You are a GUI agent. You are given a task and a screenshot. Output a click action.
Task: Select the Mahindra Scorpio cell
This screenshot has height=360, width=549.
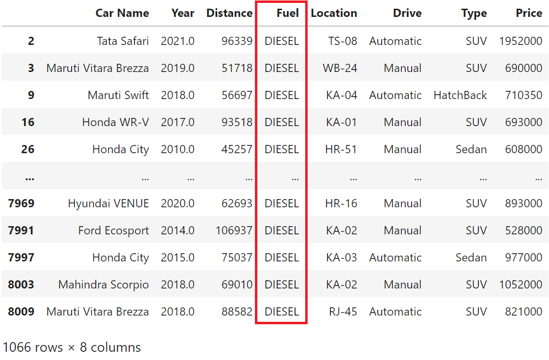(104, 285)
